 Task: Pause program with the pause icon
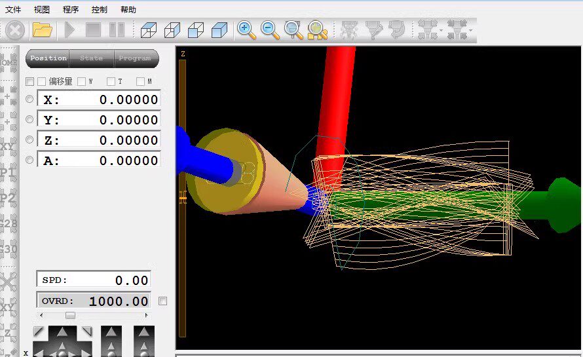tap(117, 29)
